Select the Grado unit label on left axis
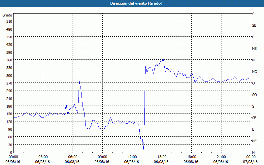Image resolution: width=264 pixels, height=165 pixels. (x=7, y=15)
